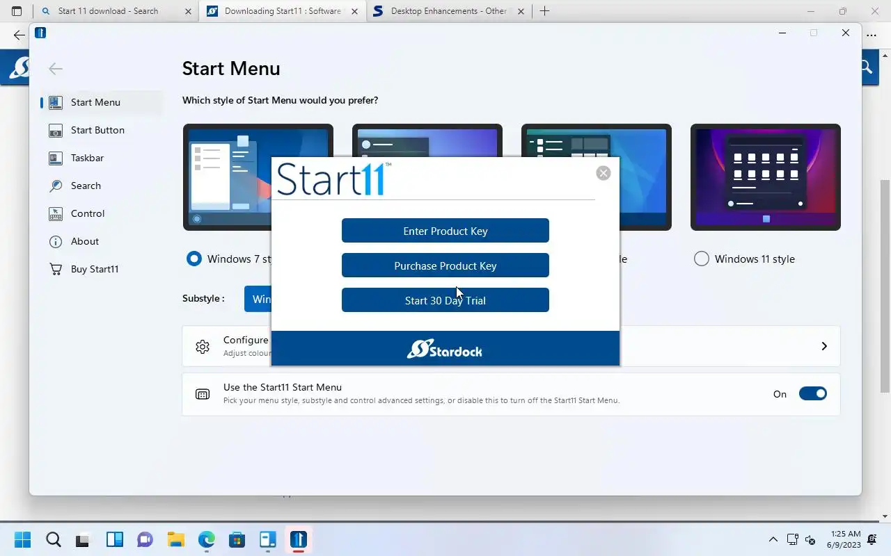Click the browser back arrow
891x556 pixels.
point(19,35)
